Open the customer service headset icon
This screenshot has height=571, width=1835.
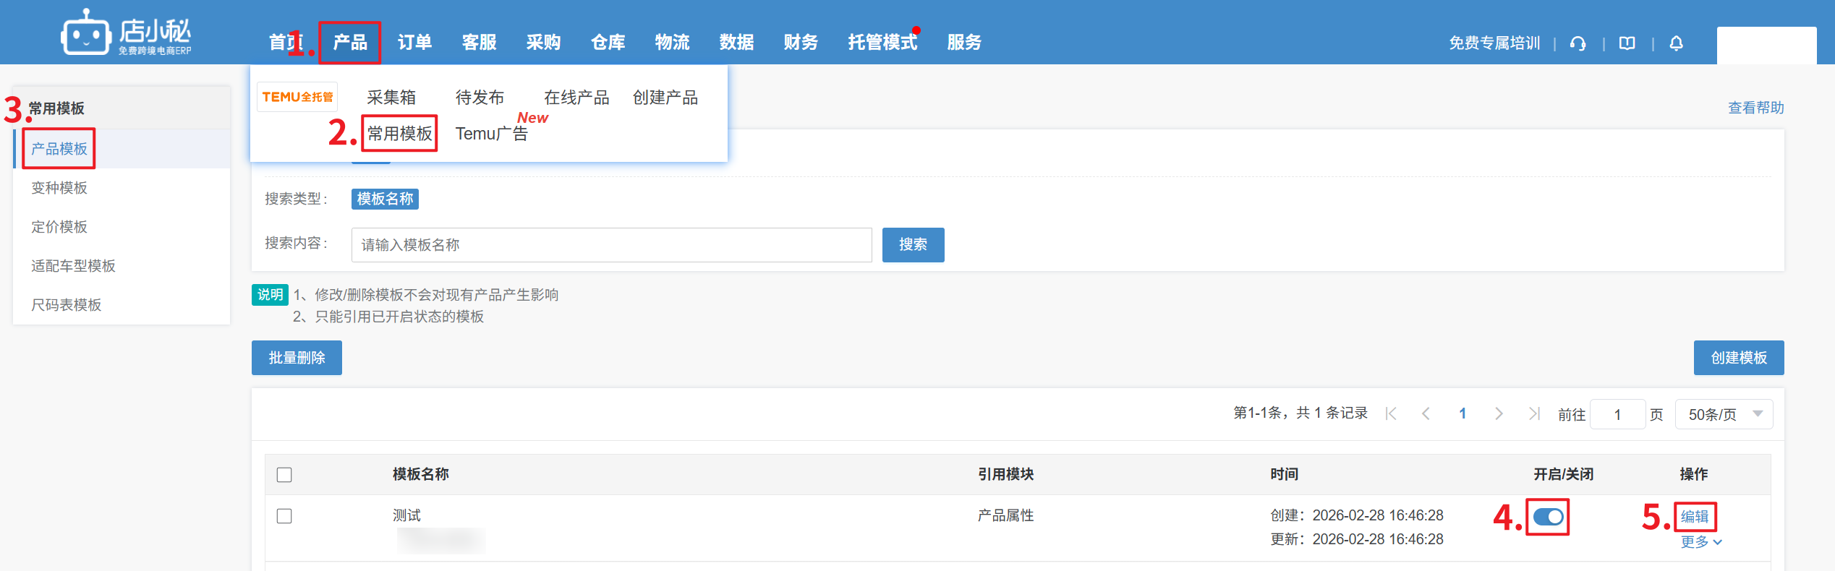pos(1578,43)
